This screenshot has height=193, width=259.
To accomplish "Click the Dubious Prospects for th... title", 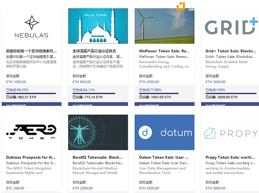I will (x=31, y=157).
